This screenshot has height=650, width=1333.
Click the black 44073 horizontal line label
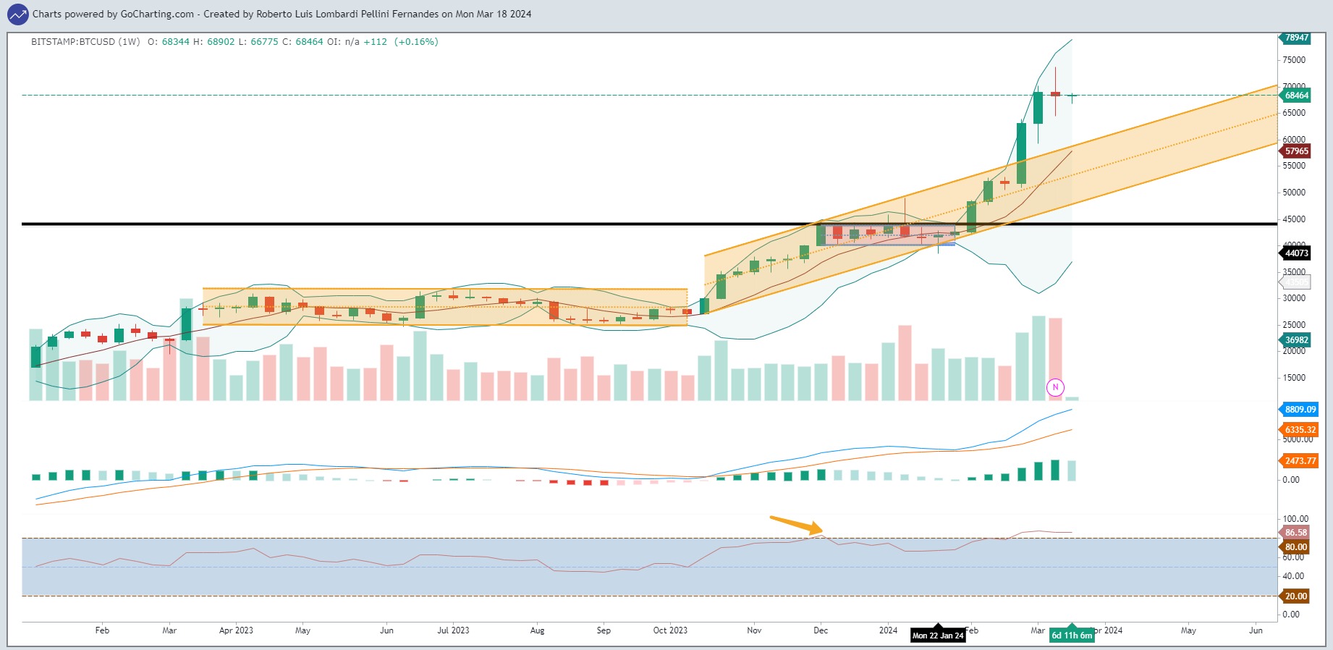tap(1295, 253)
